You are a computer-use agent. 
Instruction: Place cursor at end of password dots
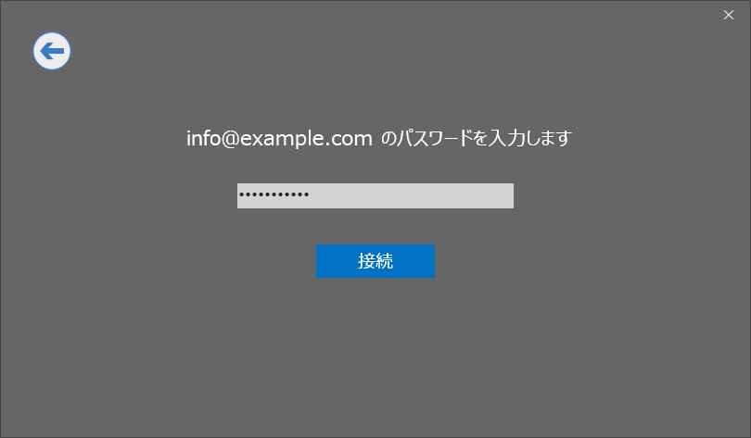[311, 194]
